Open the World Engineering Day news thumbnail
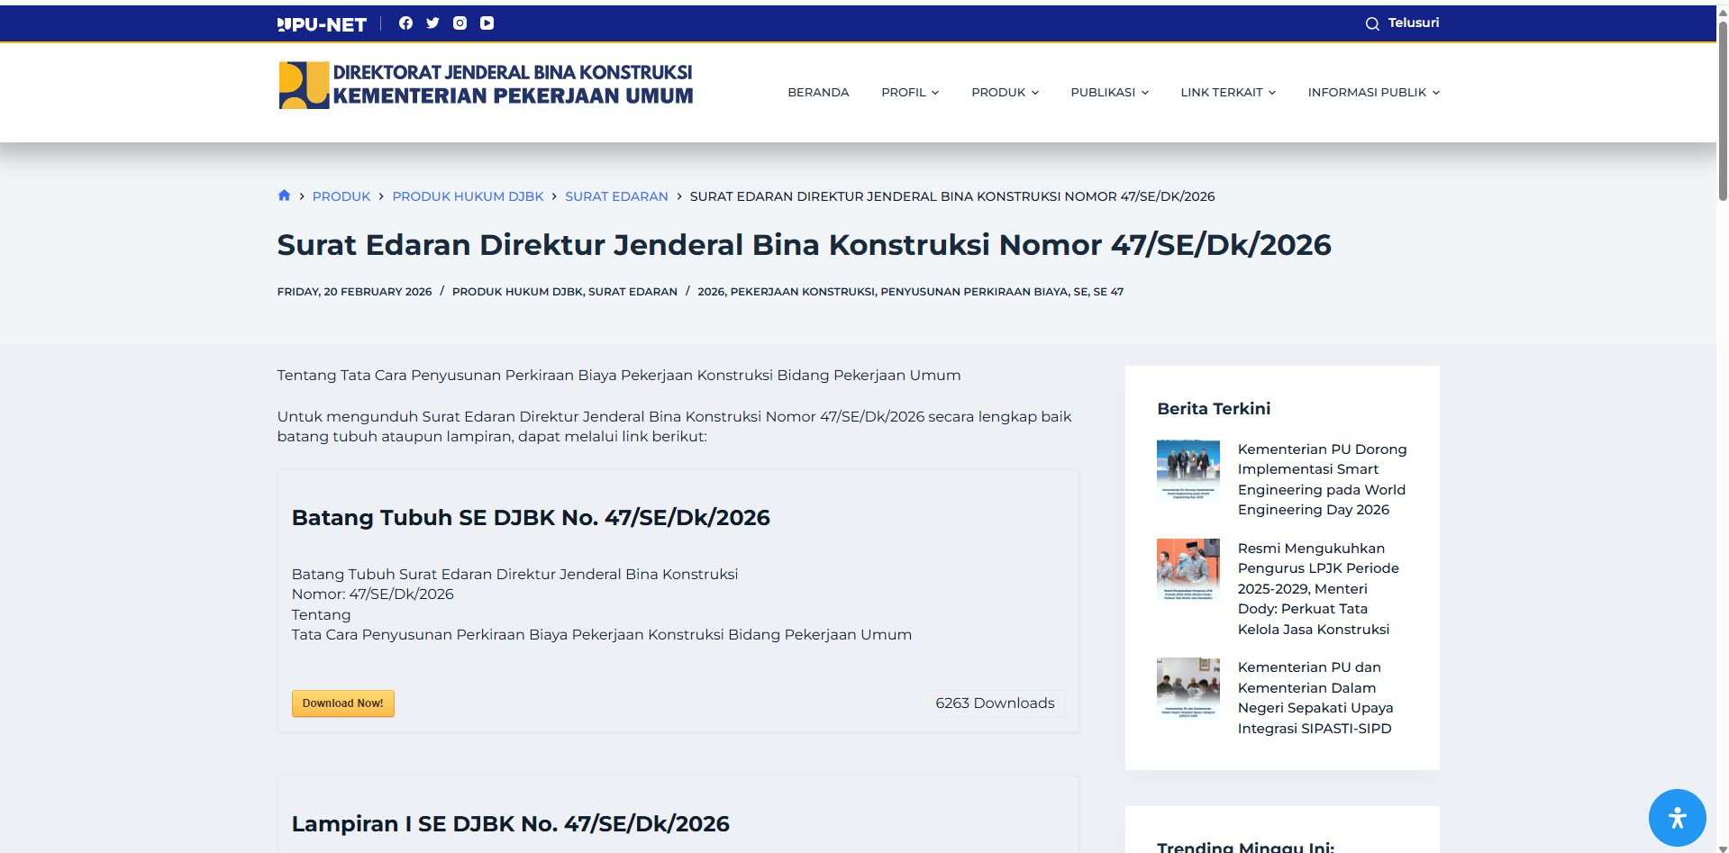Image resolution: width=1729 pixels, height=853 pixels. 1188,470
